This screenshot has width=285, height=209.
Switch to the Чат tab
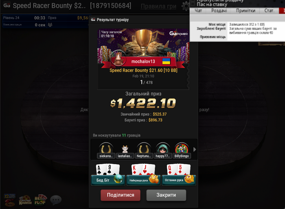[x=198, y=11]
